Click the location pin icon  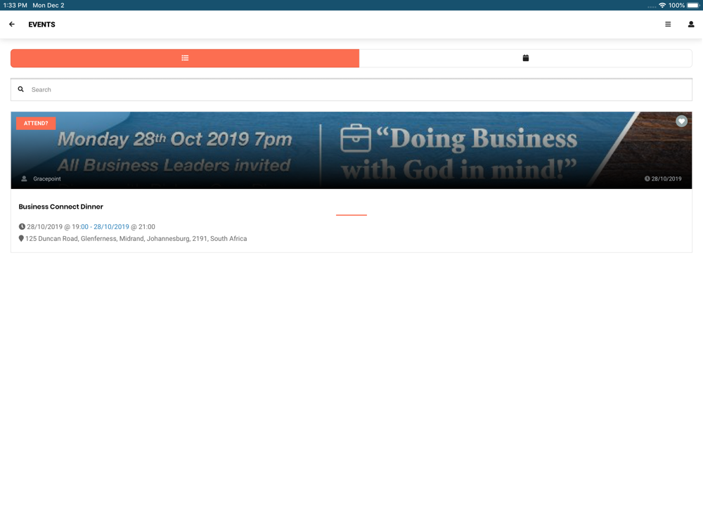tap(21, 239)
